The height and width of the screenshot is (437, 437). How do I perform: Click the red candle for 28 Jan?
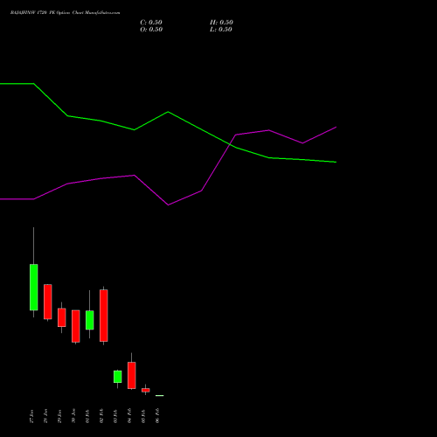48,302
